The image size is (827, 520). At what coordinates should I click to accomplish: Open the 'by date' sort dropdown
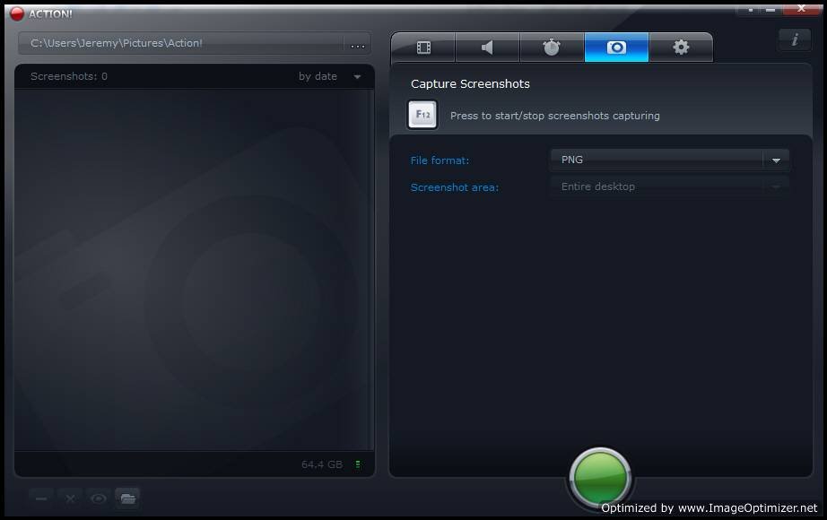pyautogui.click(x=330, y=76)
